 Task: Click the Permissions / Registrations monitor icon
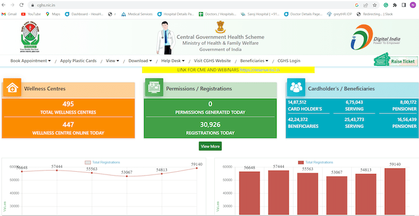(154, 88)
